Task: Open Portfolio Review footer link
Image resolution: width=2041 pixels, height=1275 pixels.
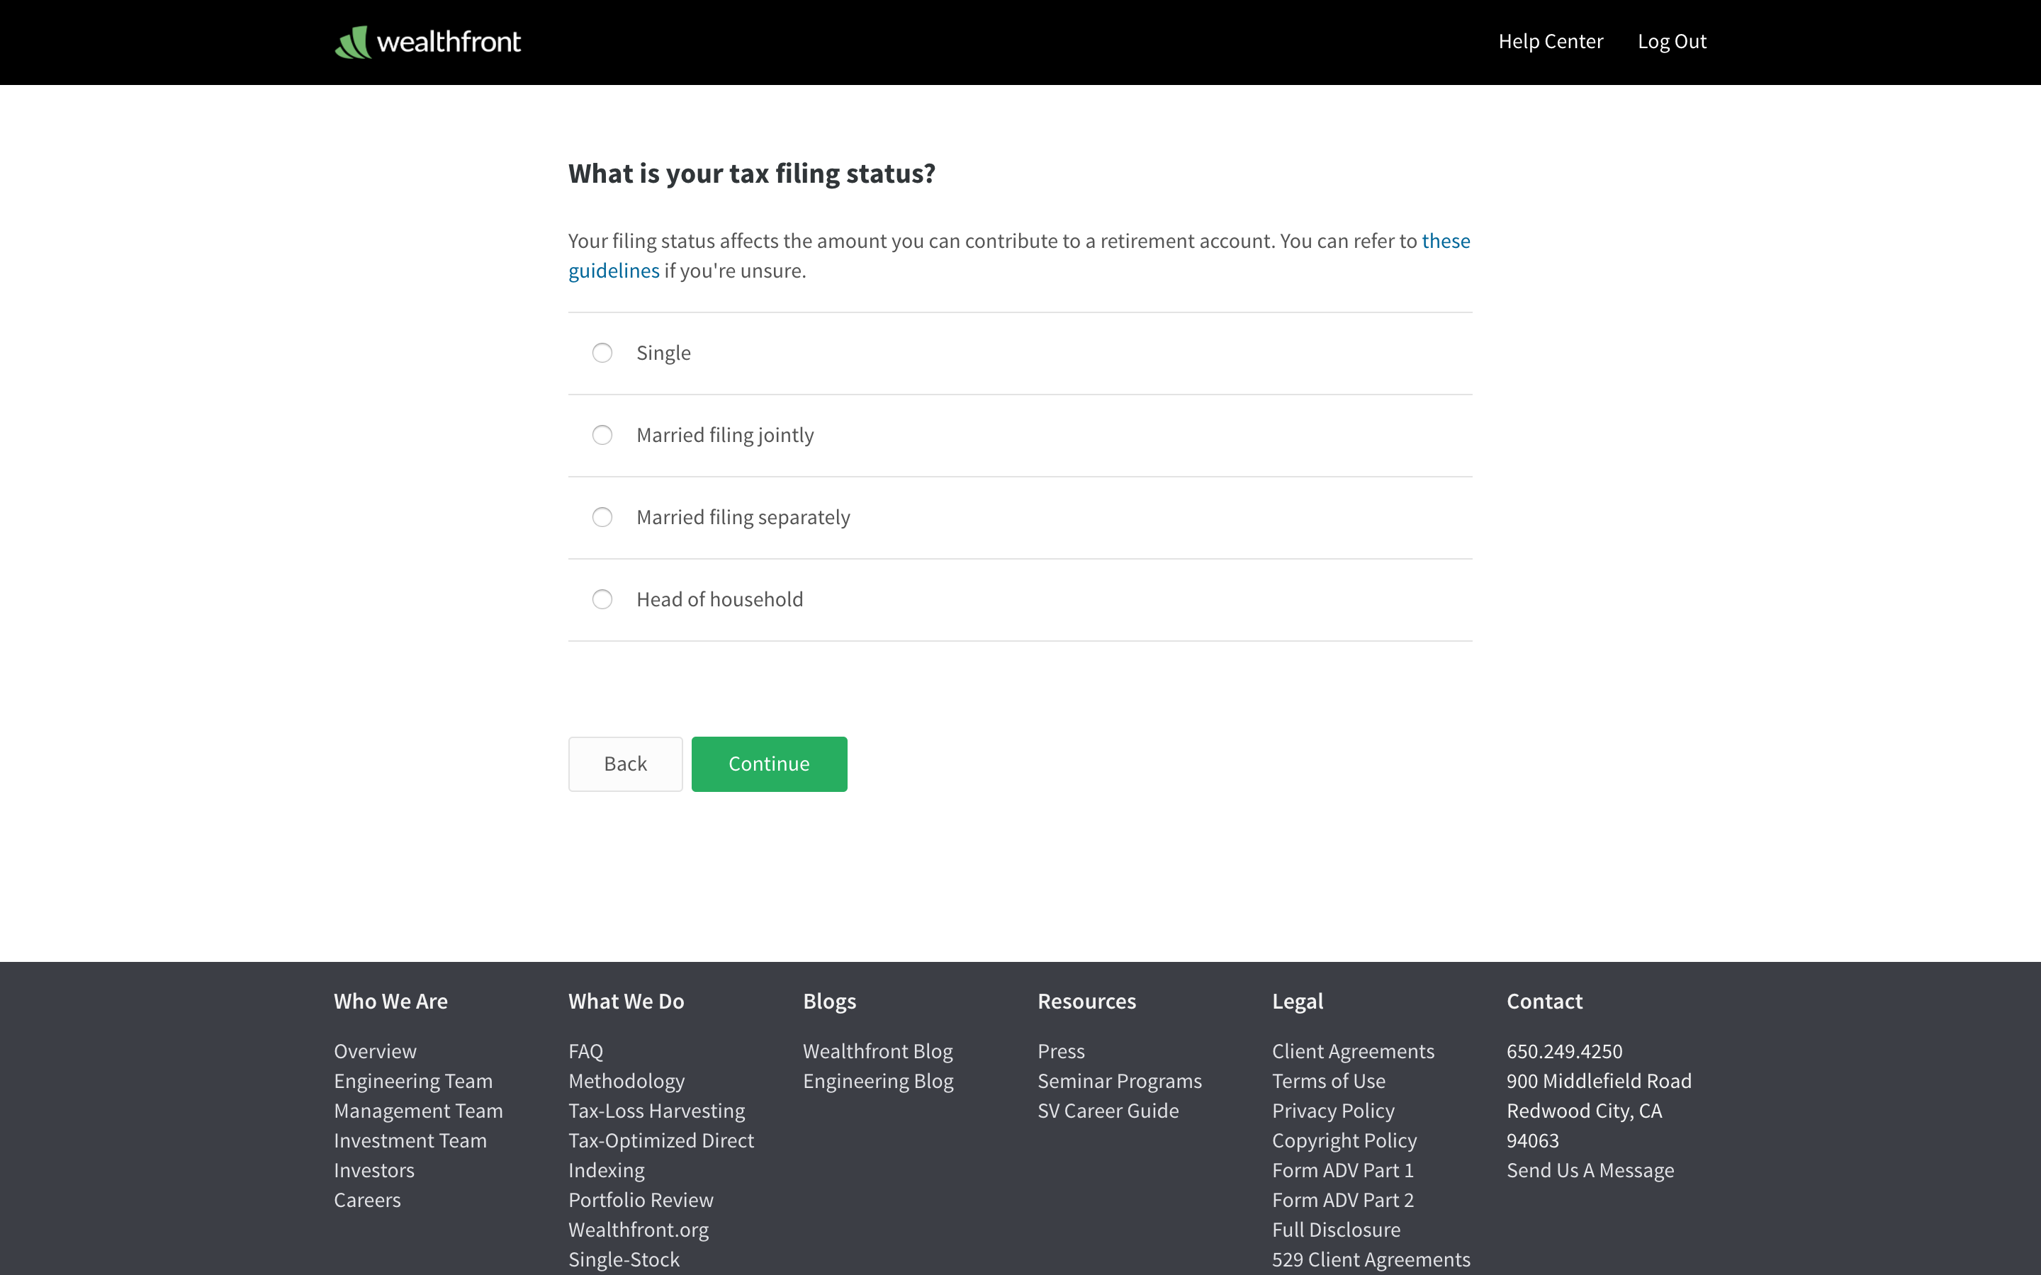Action: point(641,1200)
